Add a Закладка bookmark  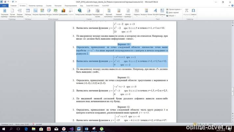pyautogui.click(x=89, y=12)
